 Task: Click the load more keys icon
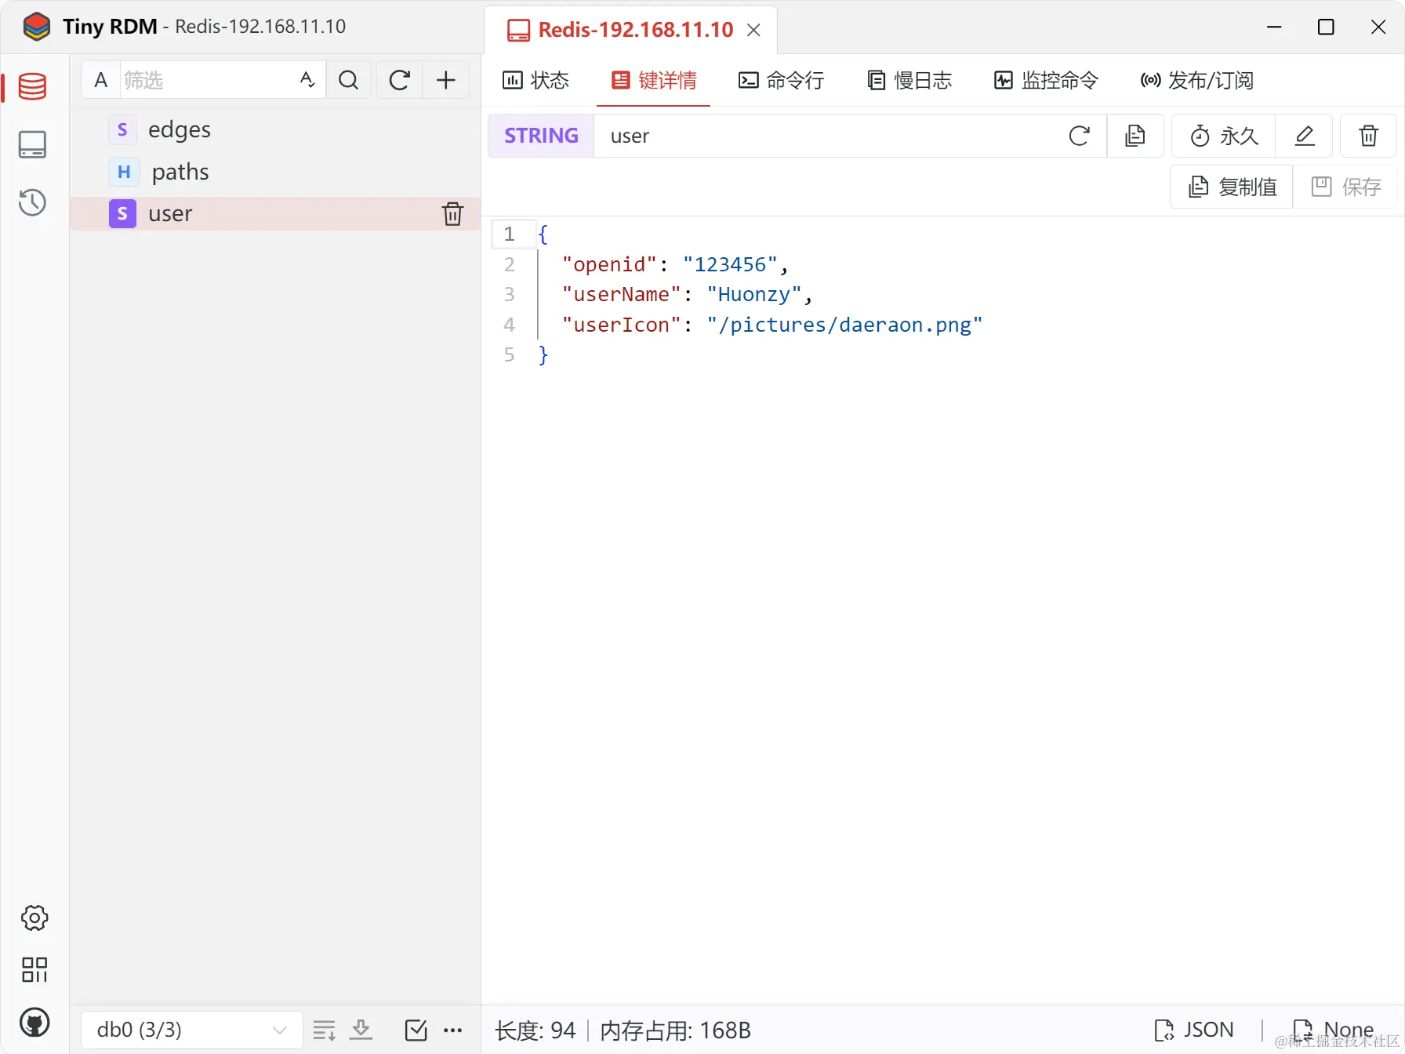point(324,1030)
